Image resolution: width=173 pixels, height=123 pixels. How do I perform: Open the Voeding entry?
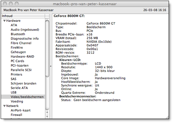17,101
